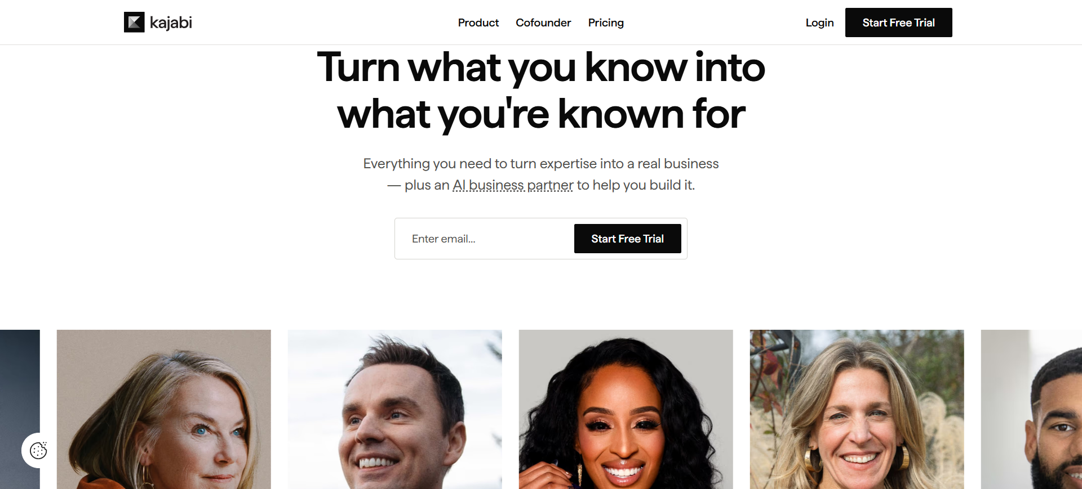Image resolution: width=1082 pixels, height=489 pixels.
Task: Go to the Pricing page
Action: [x=606, y=23]
